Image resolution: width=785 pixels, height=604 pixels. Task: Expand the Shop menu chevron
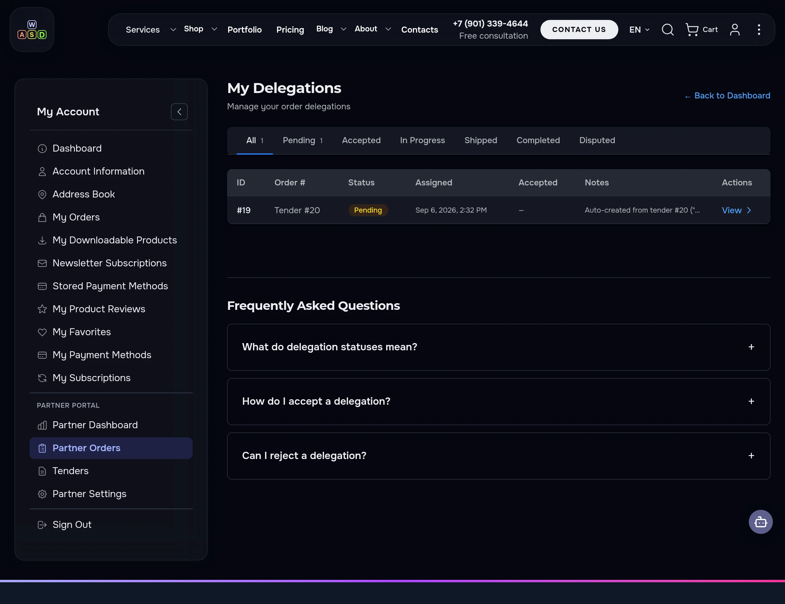click(214, 29)
